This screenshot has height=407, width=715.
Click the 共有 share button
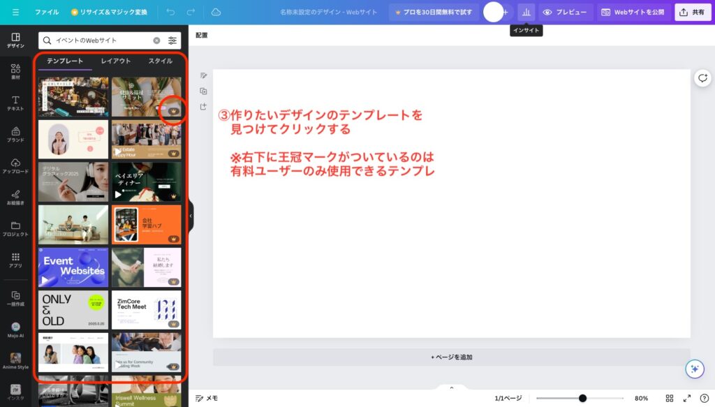point(692,13)
